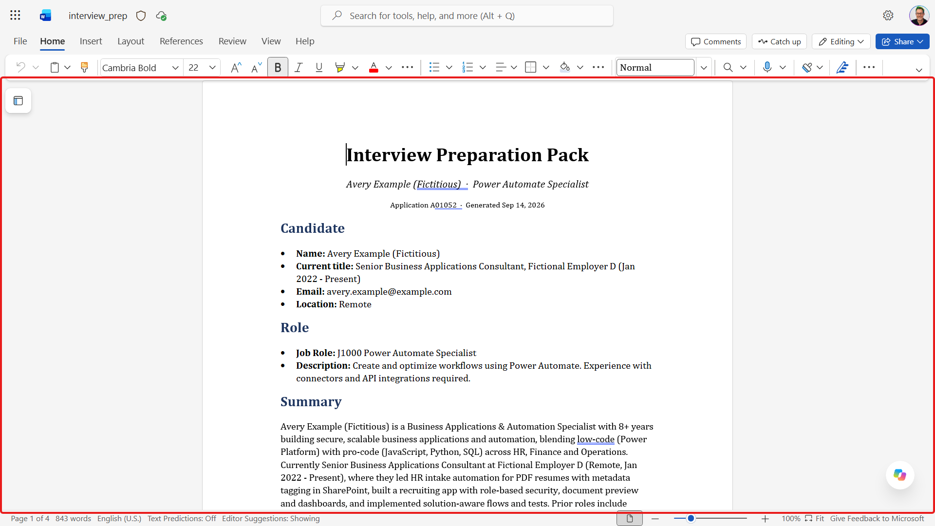935x526 pixels.
Task: Open the font name dropdown
Action: (175, 68)
